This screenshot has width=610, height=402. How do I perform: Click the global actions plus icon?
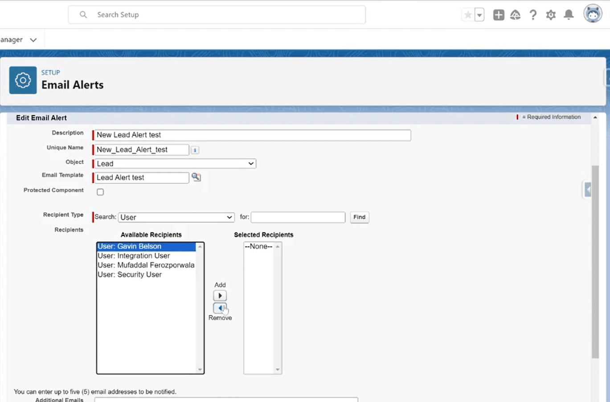pyautogui.click(x=499, y=15)
